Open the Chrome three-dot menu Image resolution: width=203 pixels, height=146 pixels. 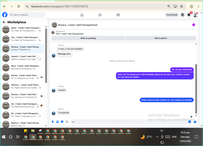coord(199,6)
